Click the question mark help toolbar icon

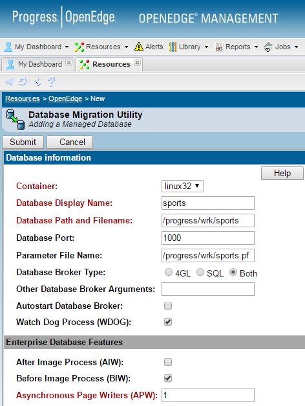(x=52, y=82)
